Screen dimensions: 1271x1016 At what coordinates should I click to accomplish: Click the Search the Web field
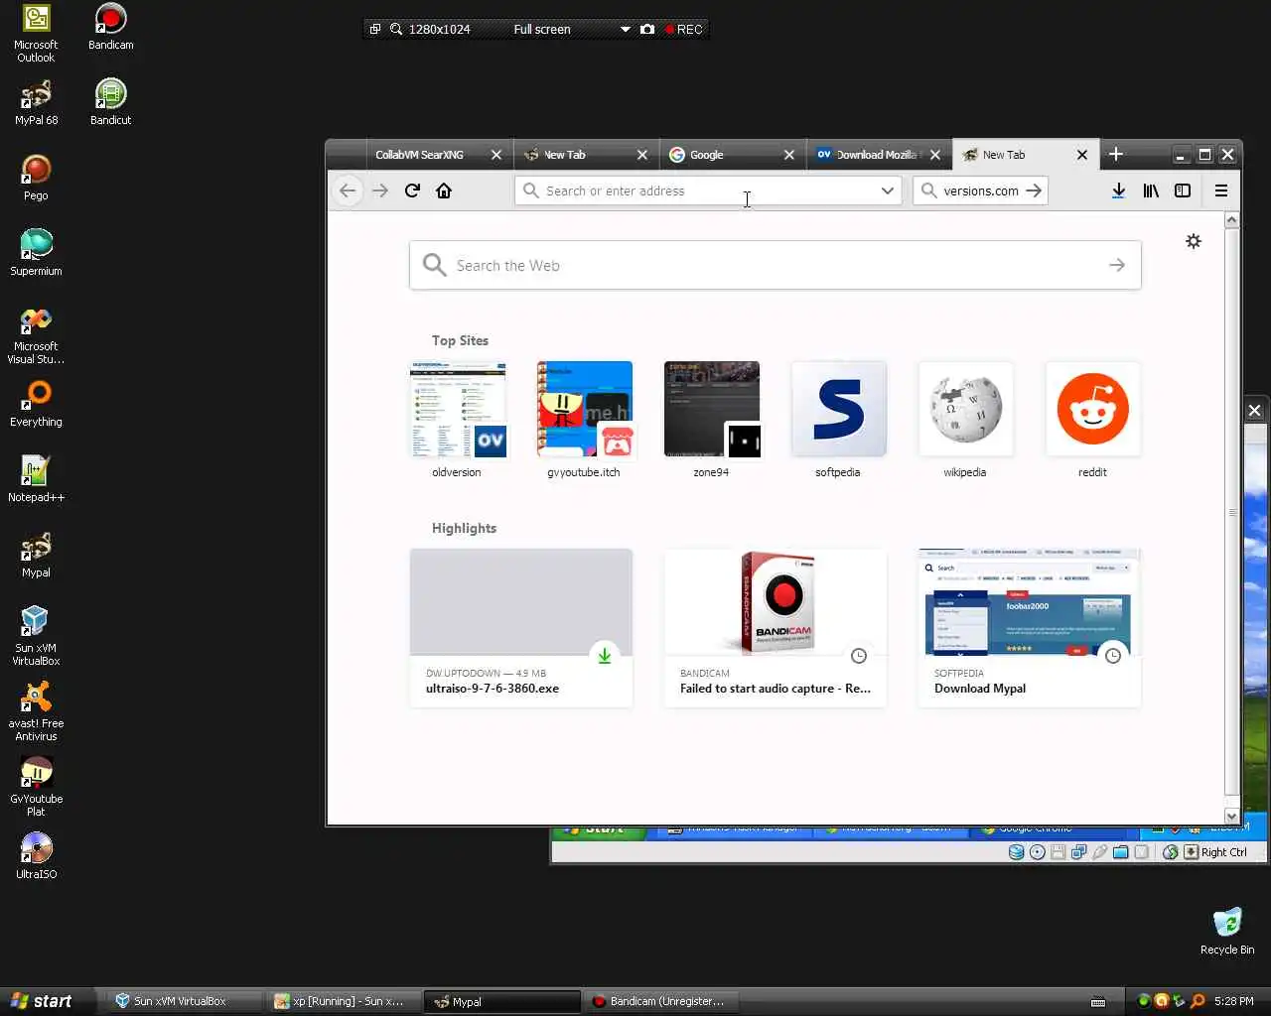(776, 265)
